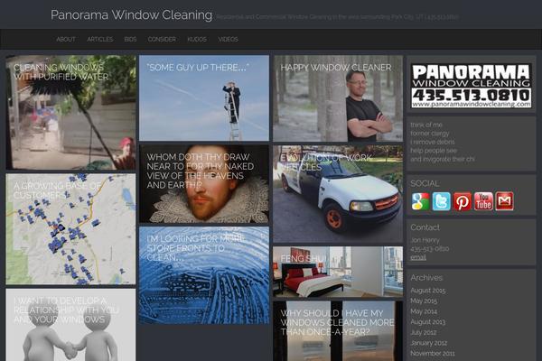Click the Contact heading
This screenshot has height=361, width=542.
tap(425, 227)
